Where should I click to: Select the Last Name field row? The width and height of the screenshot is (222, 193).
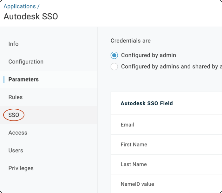point(134,164)
